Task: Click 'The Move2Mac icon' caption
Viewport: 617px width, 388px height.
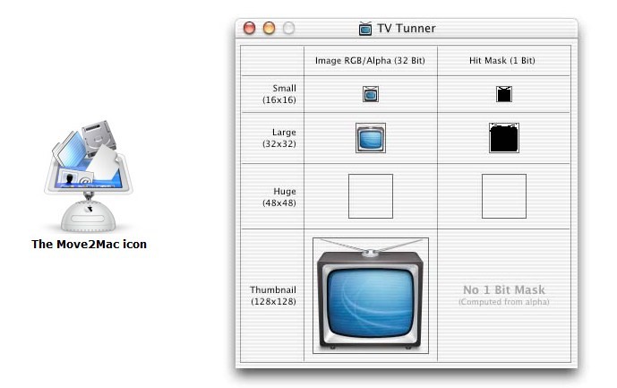Action: pyautogui.click(x=90, y=245)
